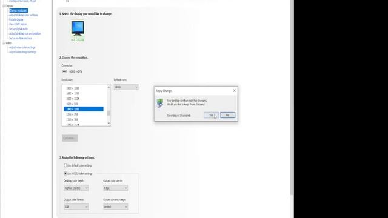Open Output color format dropdown

(x=76, y=206)
